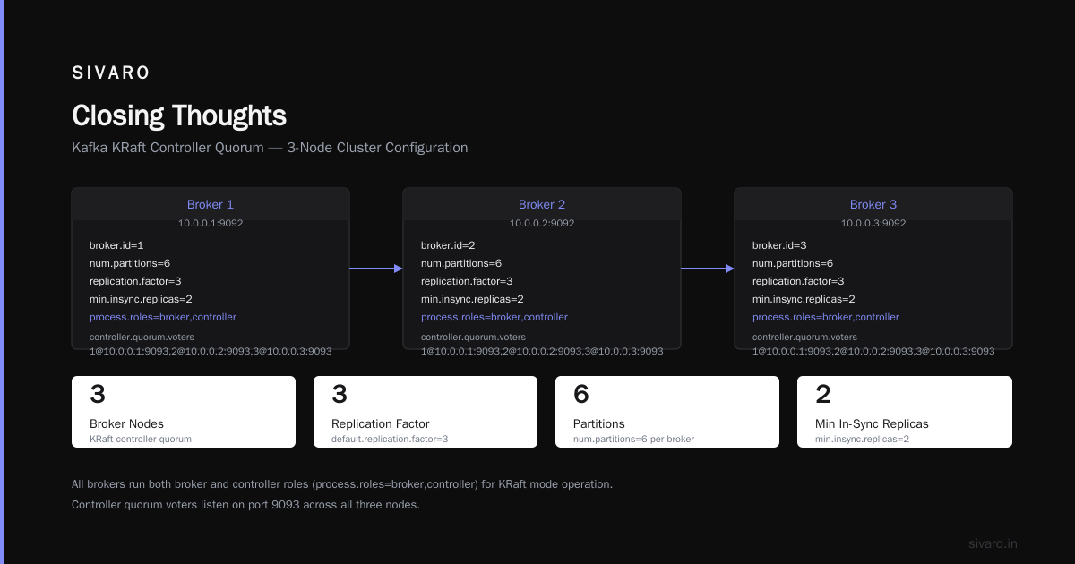Select the 10.0.0.2:9092 address label
Image resolution: width=1075 pixels, height=564 pixels.
[542, 223]
